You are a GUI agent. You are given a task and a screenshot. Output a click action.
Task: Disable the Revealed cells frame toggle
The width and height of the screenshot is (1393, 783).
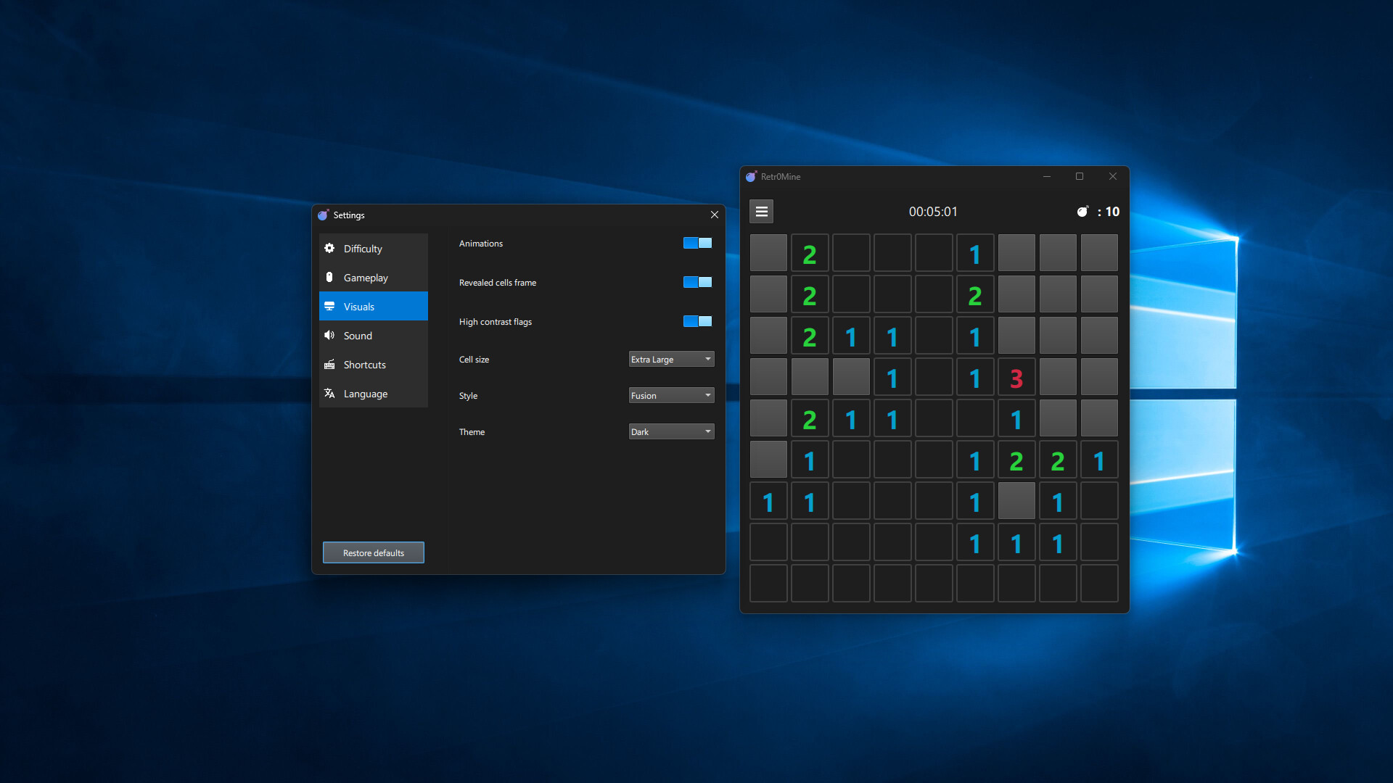pos(696,282)
